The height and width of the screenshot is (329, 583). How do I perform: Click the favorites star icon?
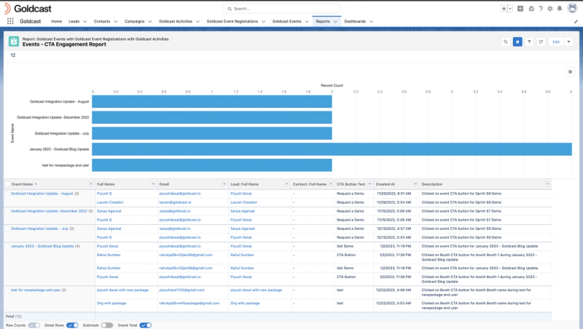[x=504, y=9]
